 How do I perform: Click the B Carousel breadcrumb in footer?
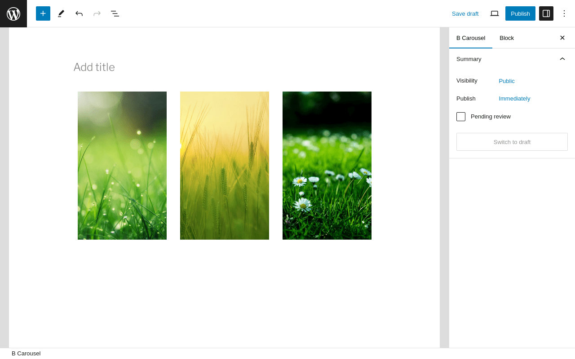point(26,354)
